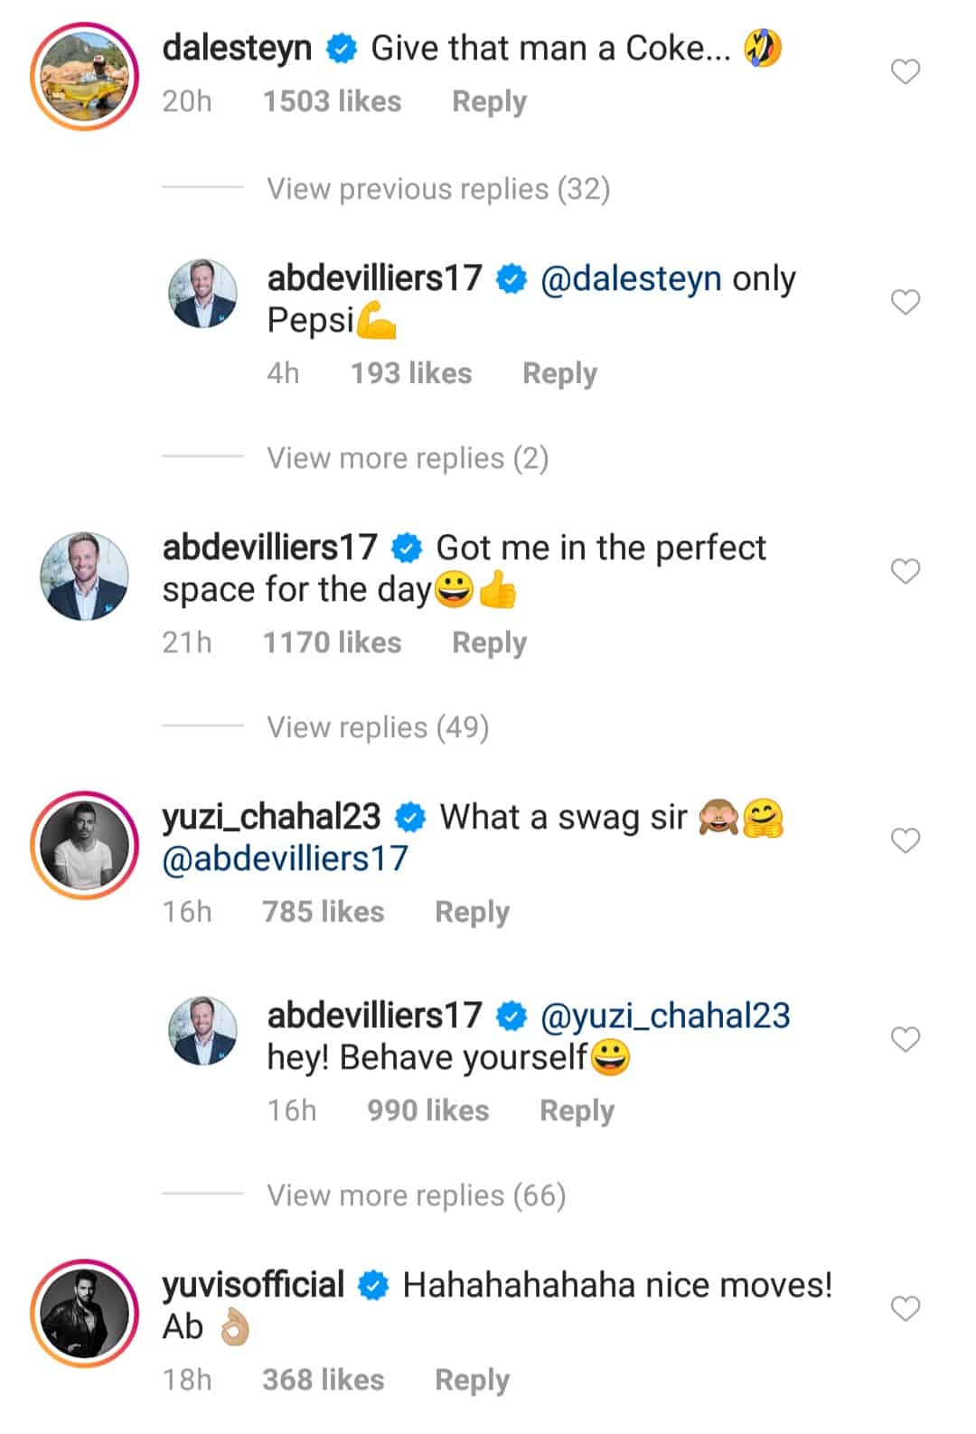The height and width of the screenshot is (1434, 976).
Task: Expand 'View more replies (66)'
Action: click(x=416, y=1195)
